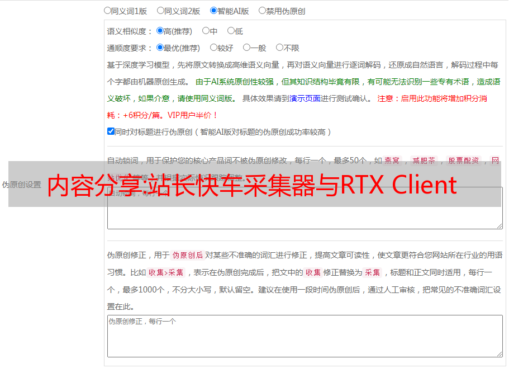Set 通顺度要求 to 较好
This screenshot has width=509, height=368.
213,48
